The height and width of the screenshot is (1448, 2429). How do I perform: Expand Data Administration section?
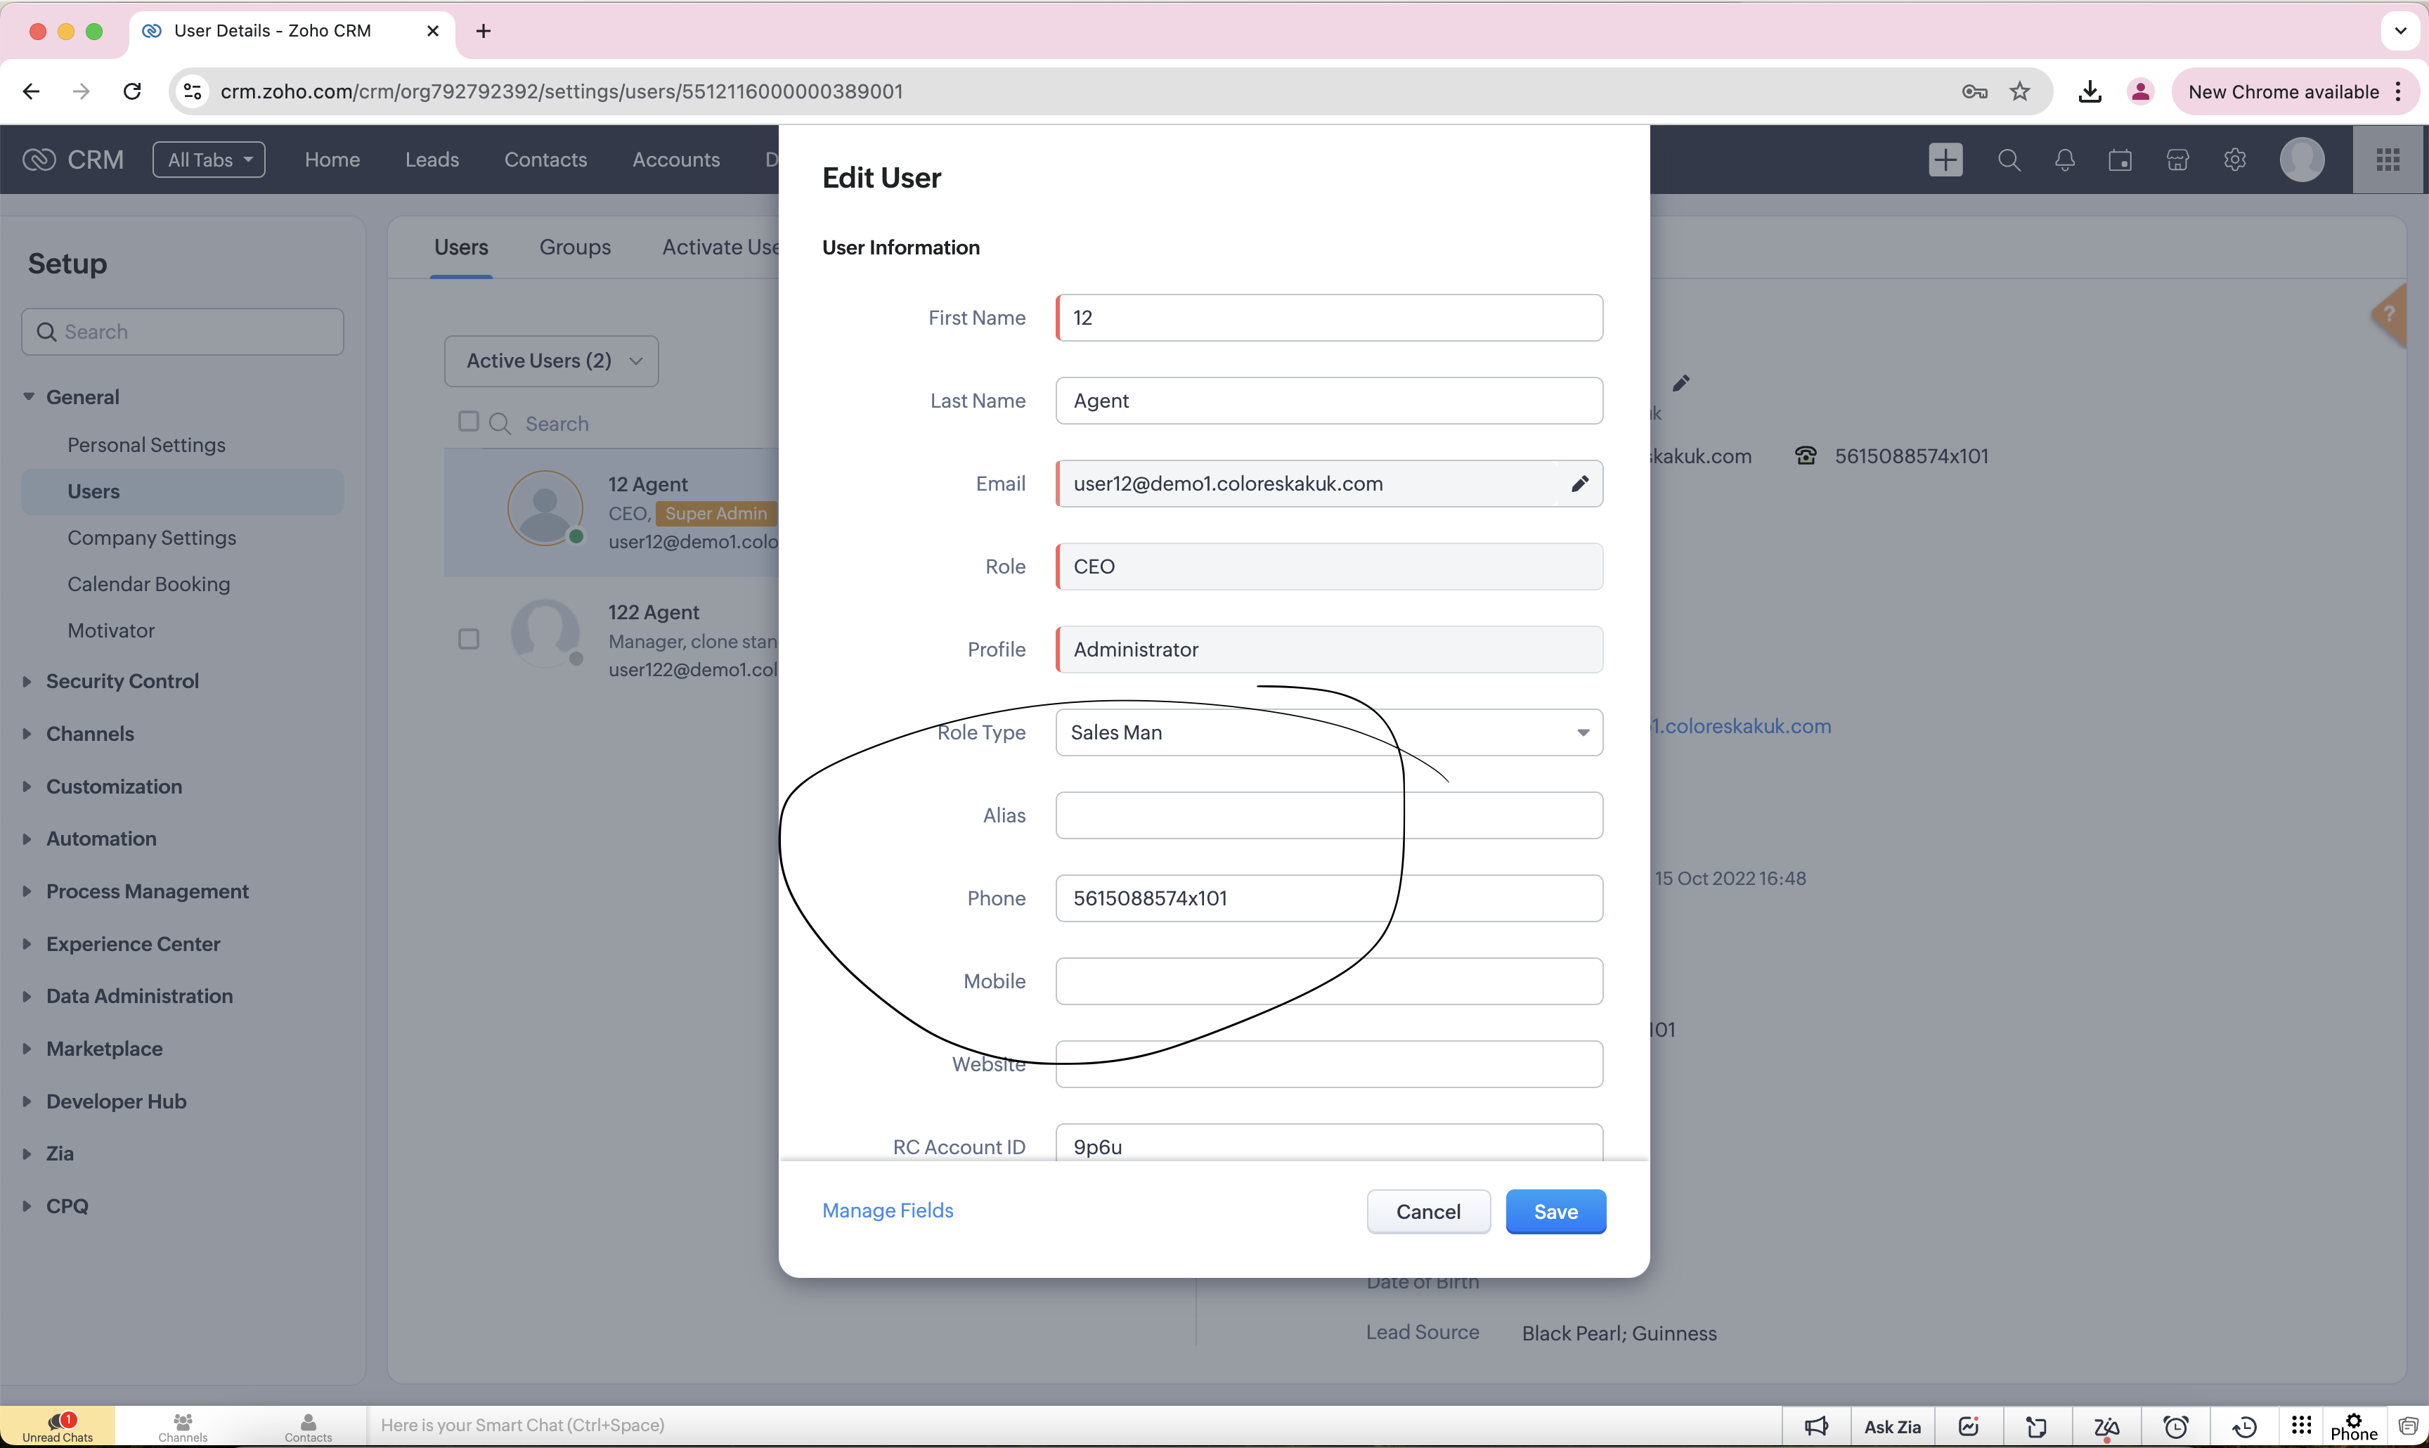point(27,995)
